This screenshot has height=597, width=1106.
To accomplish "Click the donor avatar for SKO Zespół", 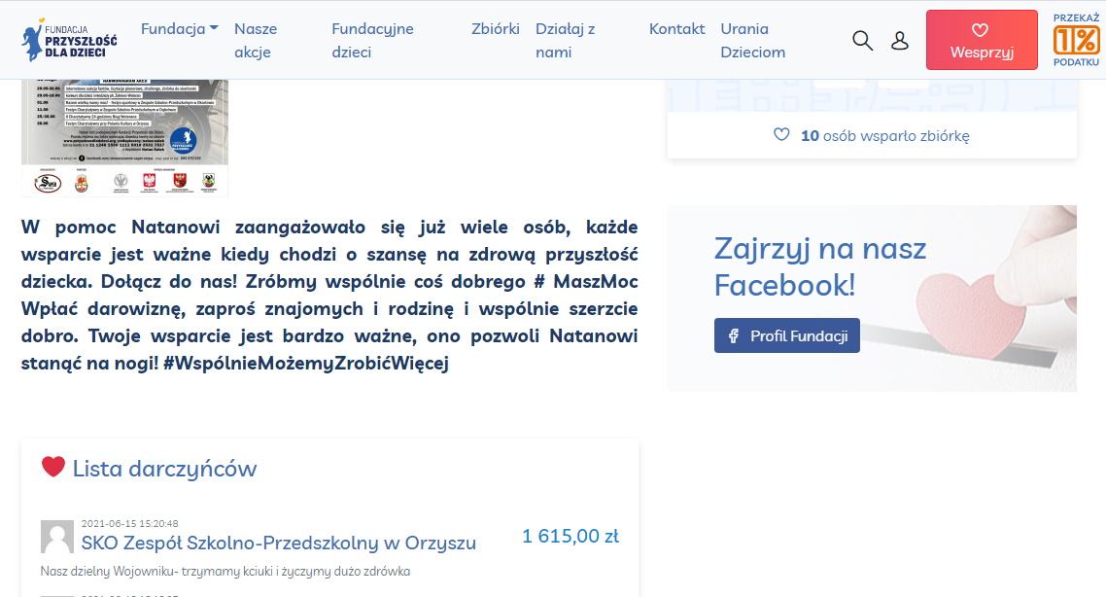I will coord(57,537).
